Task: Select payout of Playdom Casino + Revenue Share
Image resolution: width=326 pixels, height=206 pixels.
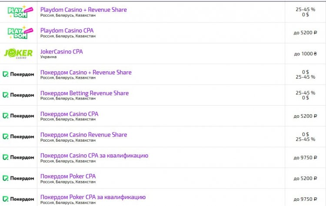Action: click(x=306, y=12)
